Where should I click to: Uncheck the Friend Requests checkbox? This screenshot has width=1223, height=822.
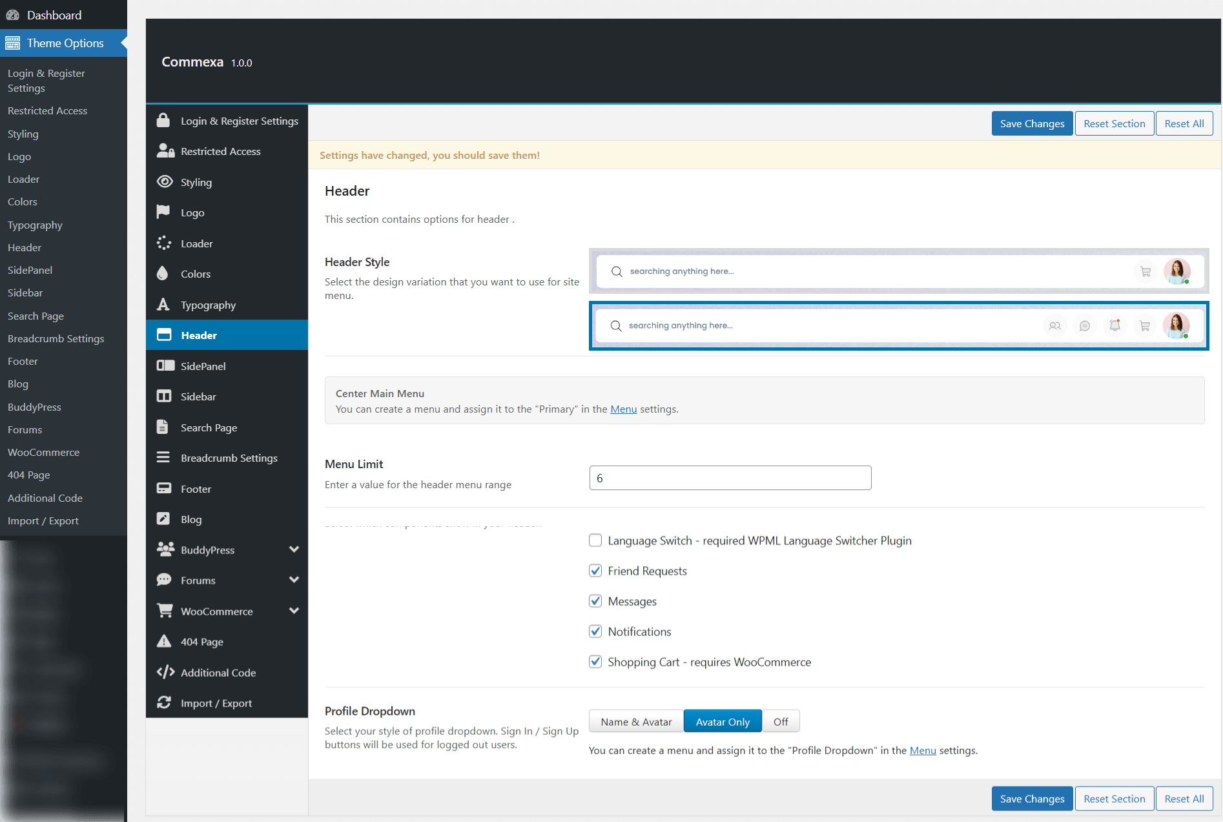coord(595,571)
